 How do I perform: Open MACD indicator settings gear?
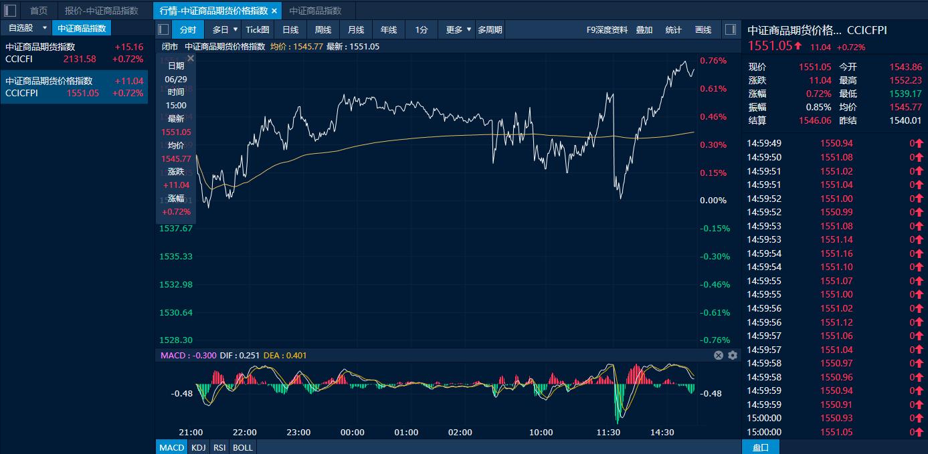click(x=733, y=355)
